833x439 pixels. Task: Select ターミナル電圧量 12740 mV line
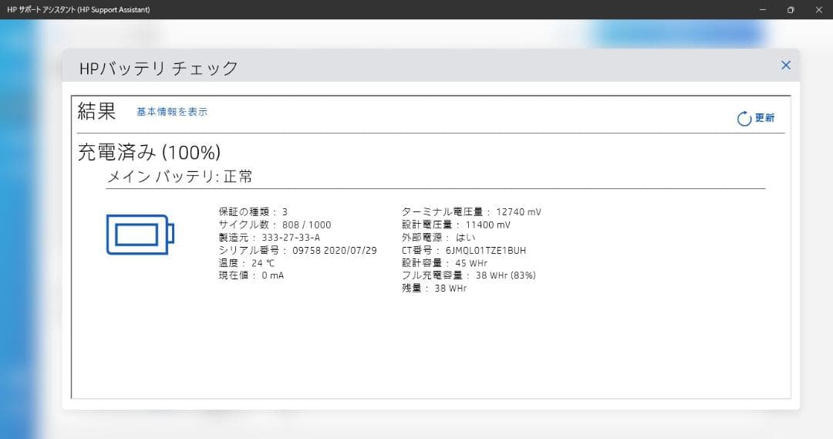(x=471, y=211)
